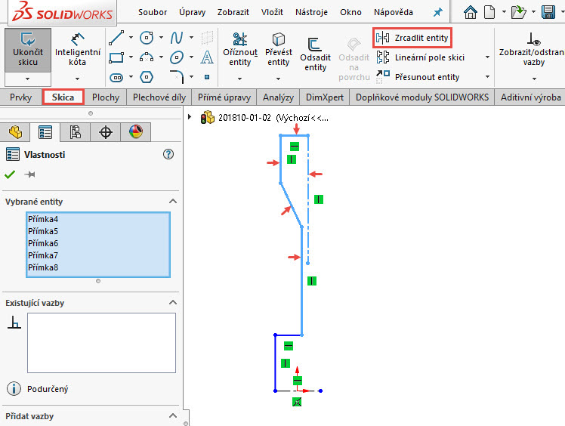
Task: Click Lineární pole skici command
Action: pyautogui.click(x=420, y=57)
